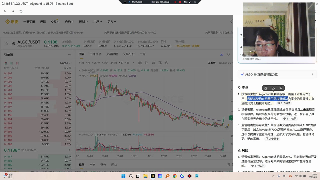Expand 广场 navigation dropdown in header

click(97, 22)
